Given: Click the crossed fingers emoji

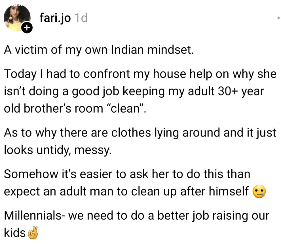Looking at the screenshot, I should tap(33, 233).
